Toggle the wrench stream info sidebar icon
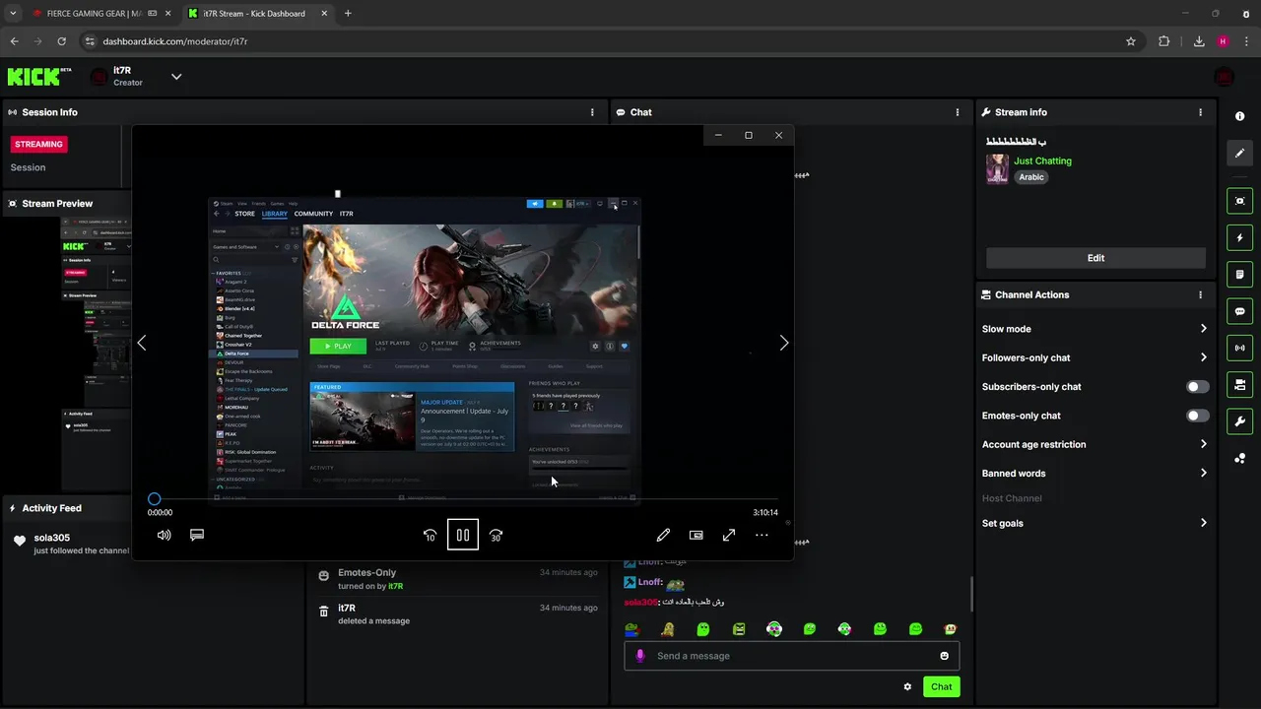1261x709 pixels. click(1239, 421)
